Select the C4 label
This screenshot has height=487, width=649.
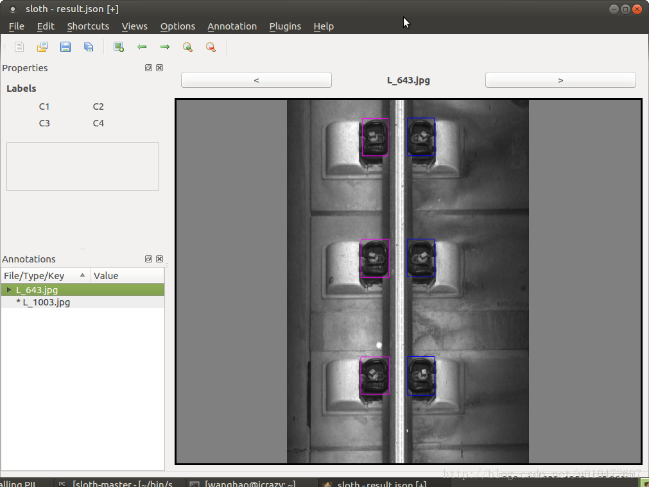click(98, 123)
